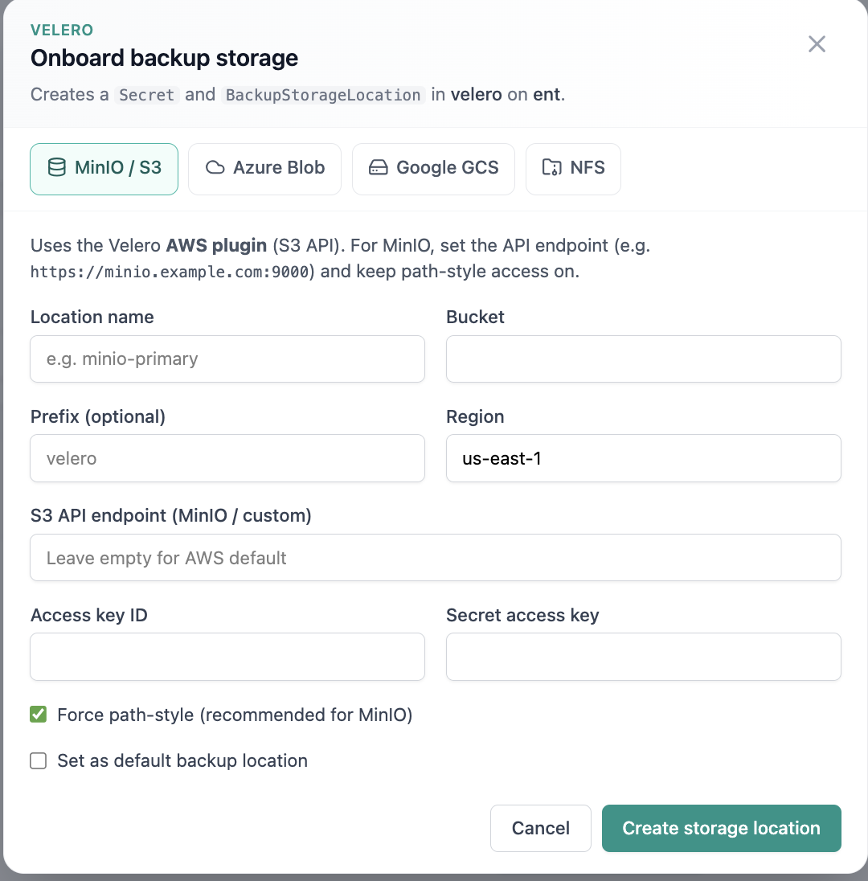Choose the NFS storage tab
The width and height of the screenshot is (868, 881).
click(x=573, y=169)
